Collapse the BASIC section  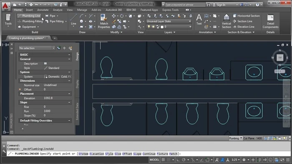69,55
